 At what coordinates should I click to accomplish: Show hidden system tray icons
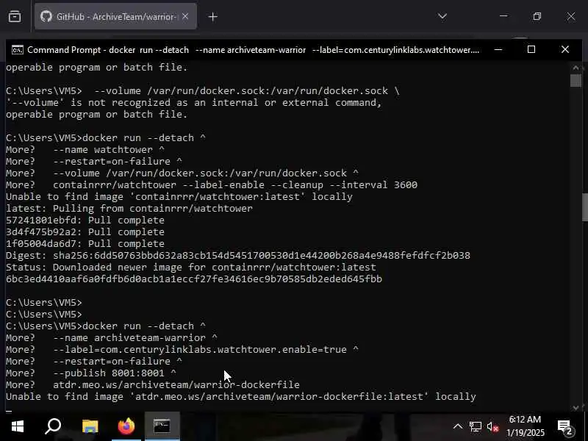click(x=458, y=426)
